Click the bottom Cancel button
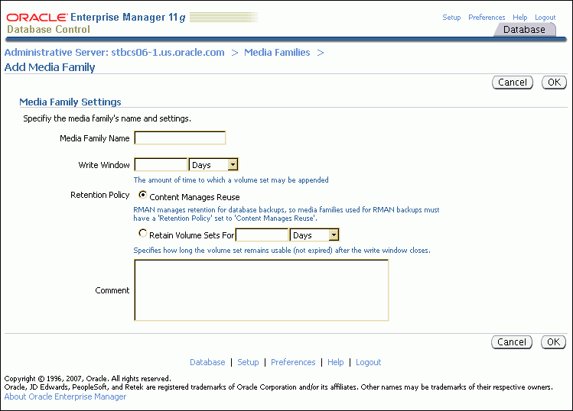Viewport: 573px width, 411px height. pos(512,342)
